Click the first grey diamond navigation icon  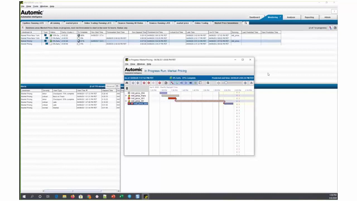133,83
